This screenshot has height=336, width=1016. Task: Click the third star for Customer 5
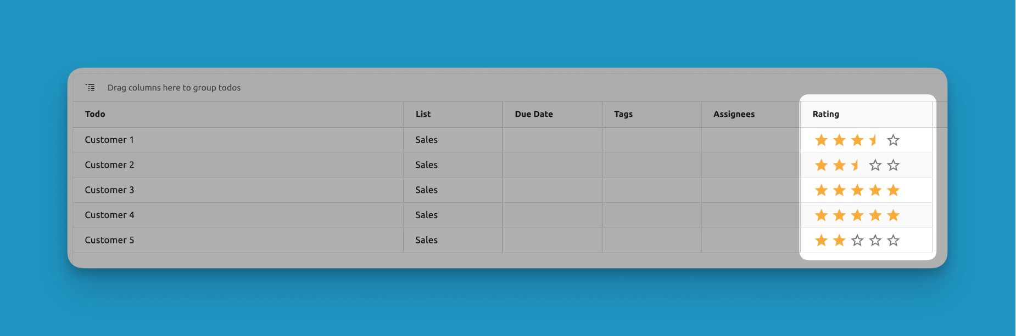click(857, 240)
